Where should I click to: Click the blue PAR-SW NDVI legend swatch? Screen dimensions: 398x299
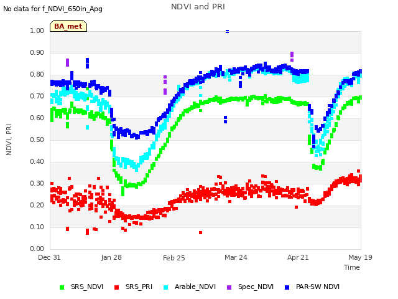(287, 287)
